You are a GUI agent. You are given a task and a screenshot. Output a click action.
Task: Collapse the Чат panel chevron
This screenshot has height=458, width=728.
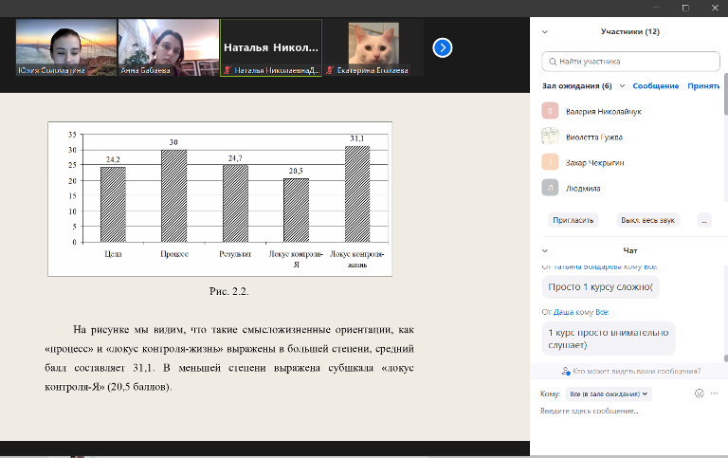click(x=545, y=250)
